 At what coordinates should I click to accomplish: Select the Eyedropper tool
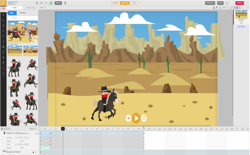pyautogui.click(x=3, y=63)
